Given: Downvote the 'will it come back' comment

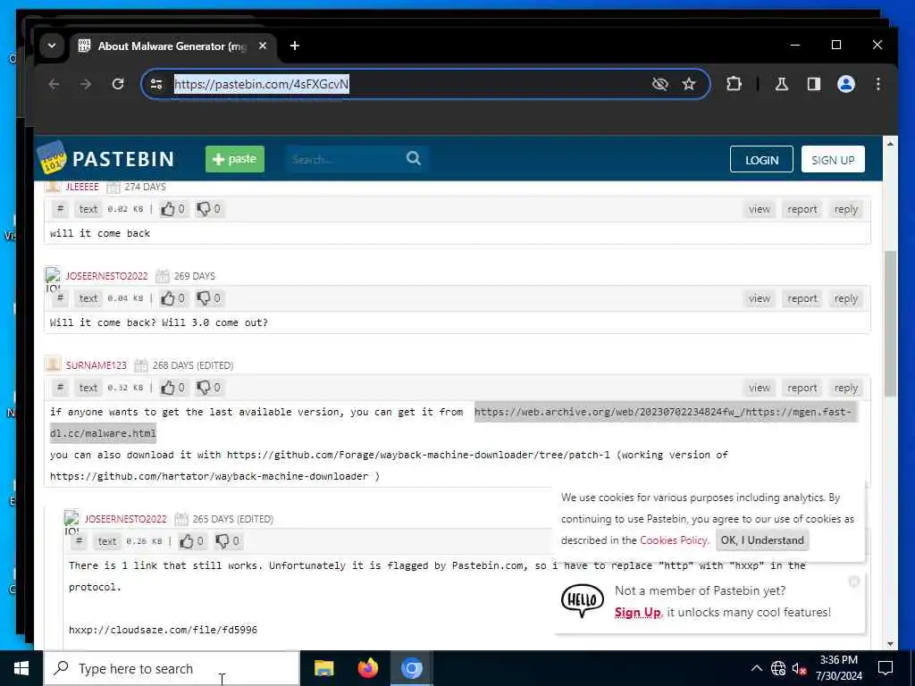Looking at the screenshot, I should (x=208, y=209).
